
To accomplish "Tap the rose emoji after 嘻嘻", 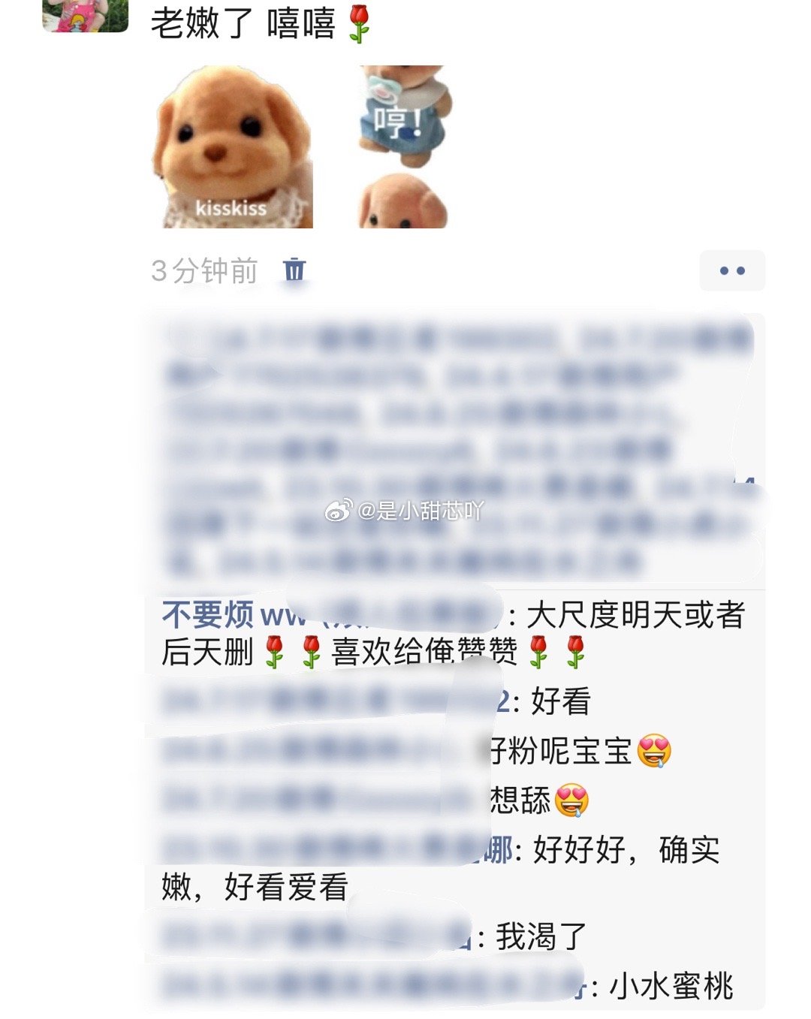I will [360, 23].
